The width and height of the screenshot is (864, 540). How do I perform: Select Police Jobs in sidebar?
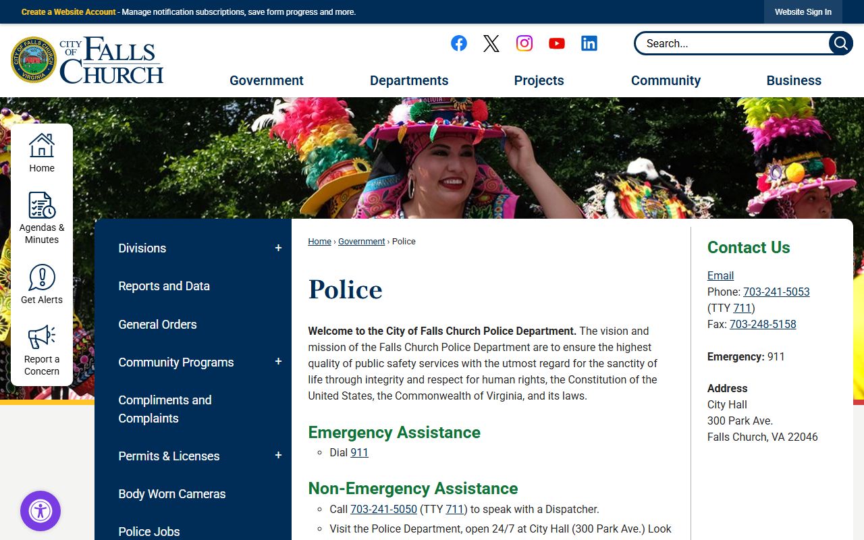coord(149,532)
